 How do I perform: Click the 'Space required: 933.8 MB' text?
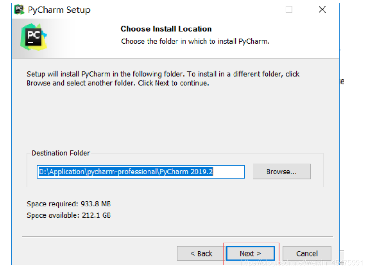pos(69,204)
